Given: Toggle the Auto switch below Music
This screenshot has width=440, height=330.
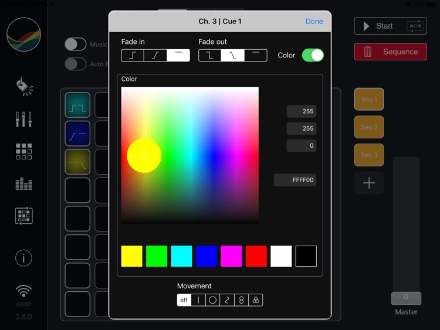Looking at the screenshot, I should (x=75, y=64).
